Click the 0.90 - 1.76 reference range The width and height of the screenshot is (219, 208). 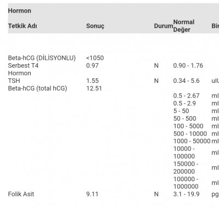point(188,65)
